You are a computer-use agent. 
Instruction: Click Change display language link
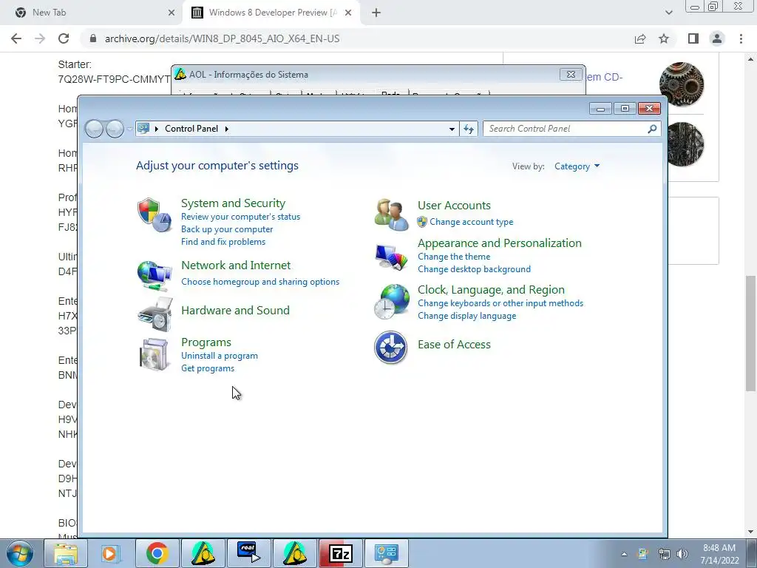point(467,315)
